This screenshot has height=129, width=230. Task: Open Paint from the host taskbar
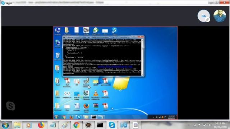click(65, 125)
